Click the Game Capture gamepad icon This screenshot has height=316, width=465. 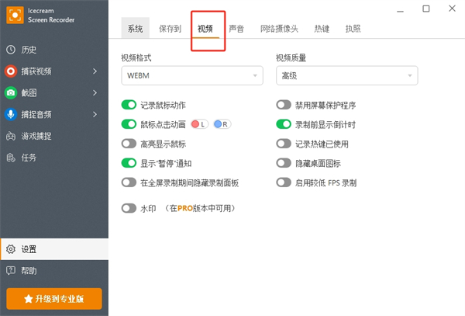(11, 137)
